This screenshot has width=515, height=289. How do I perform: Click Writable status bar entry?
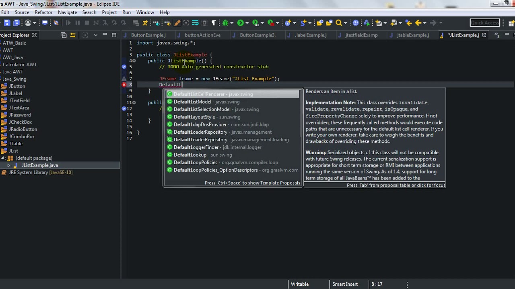pyautogui.click(x=300, y=284)
